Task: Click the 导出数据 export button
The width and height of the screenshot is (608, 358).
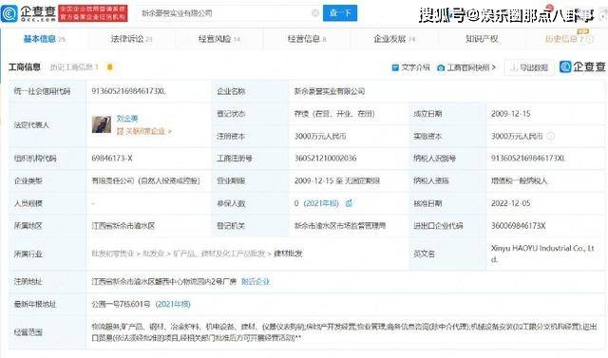Action: coord(529,67)
